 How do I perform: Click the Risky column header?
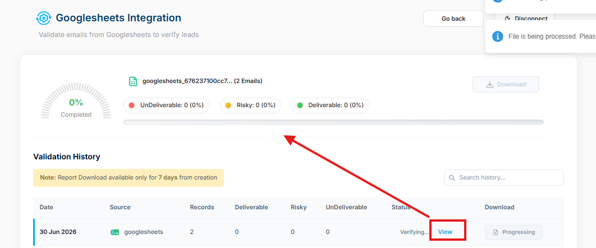tap(299, 208)
